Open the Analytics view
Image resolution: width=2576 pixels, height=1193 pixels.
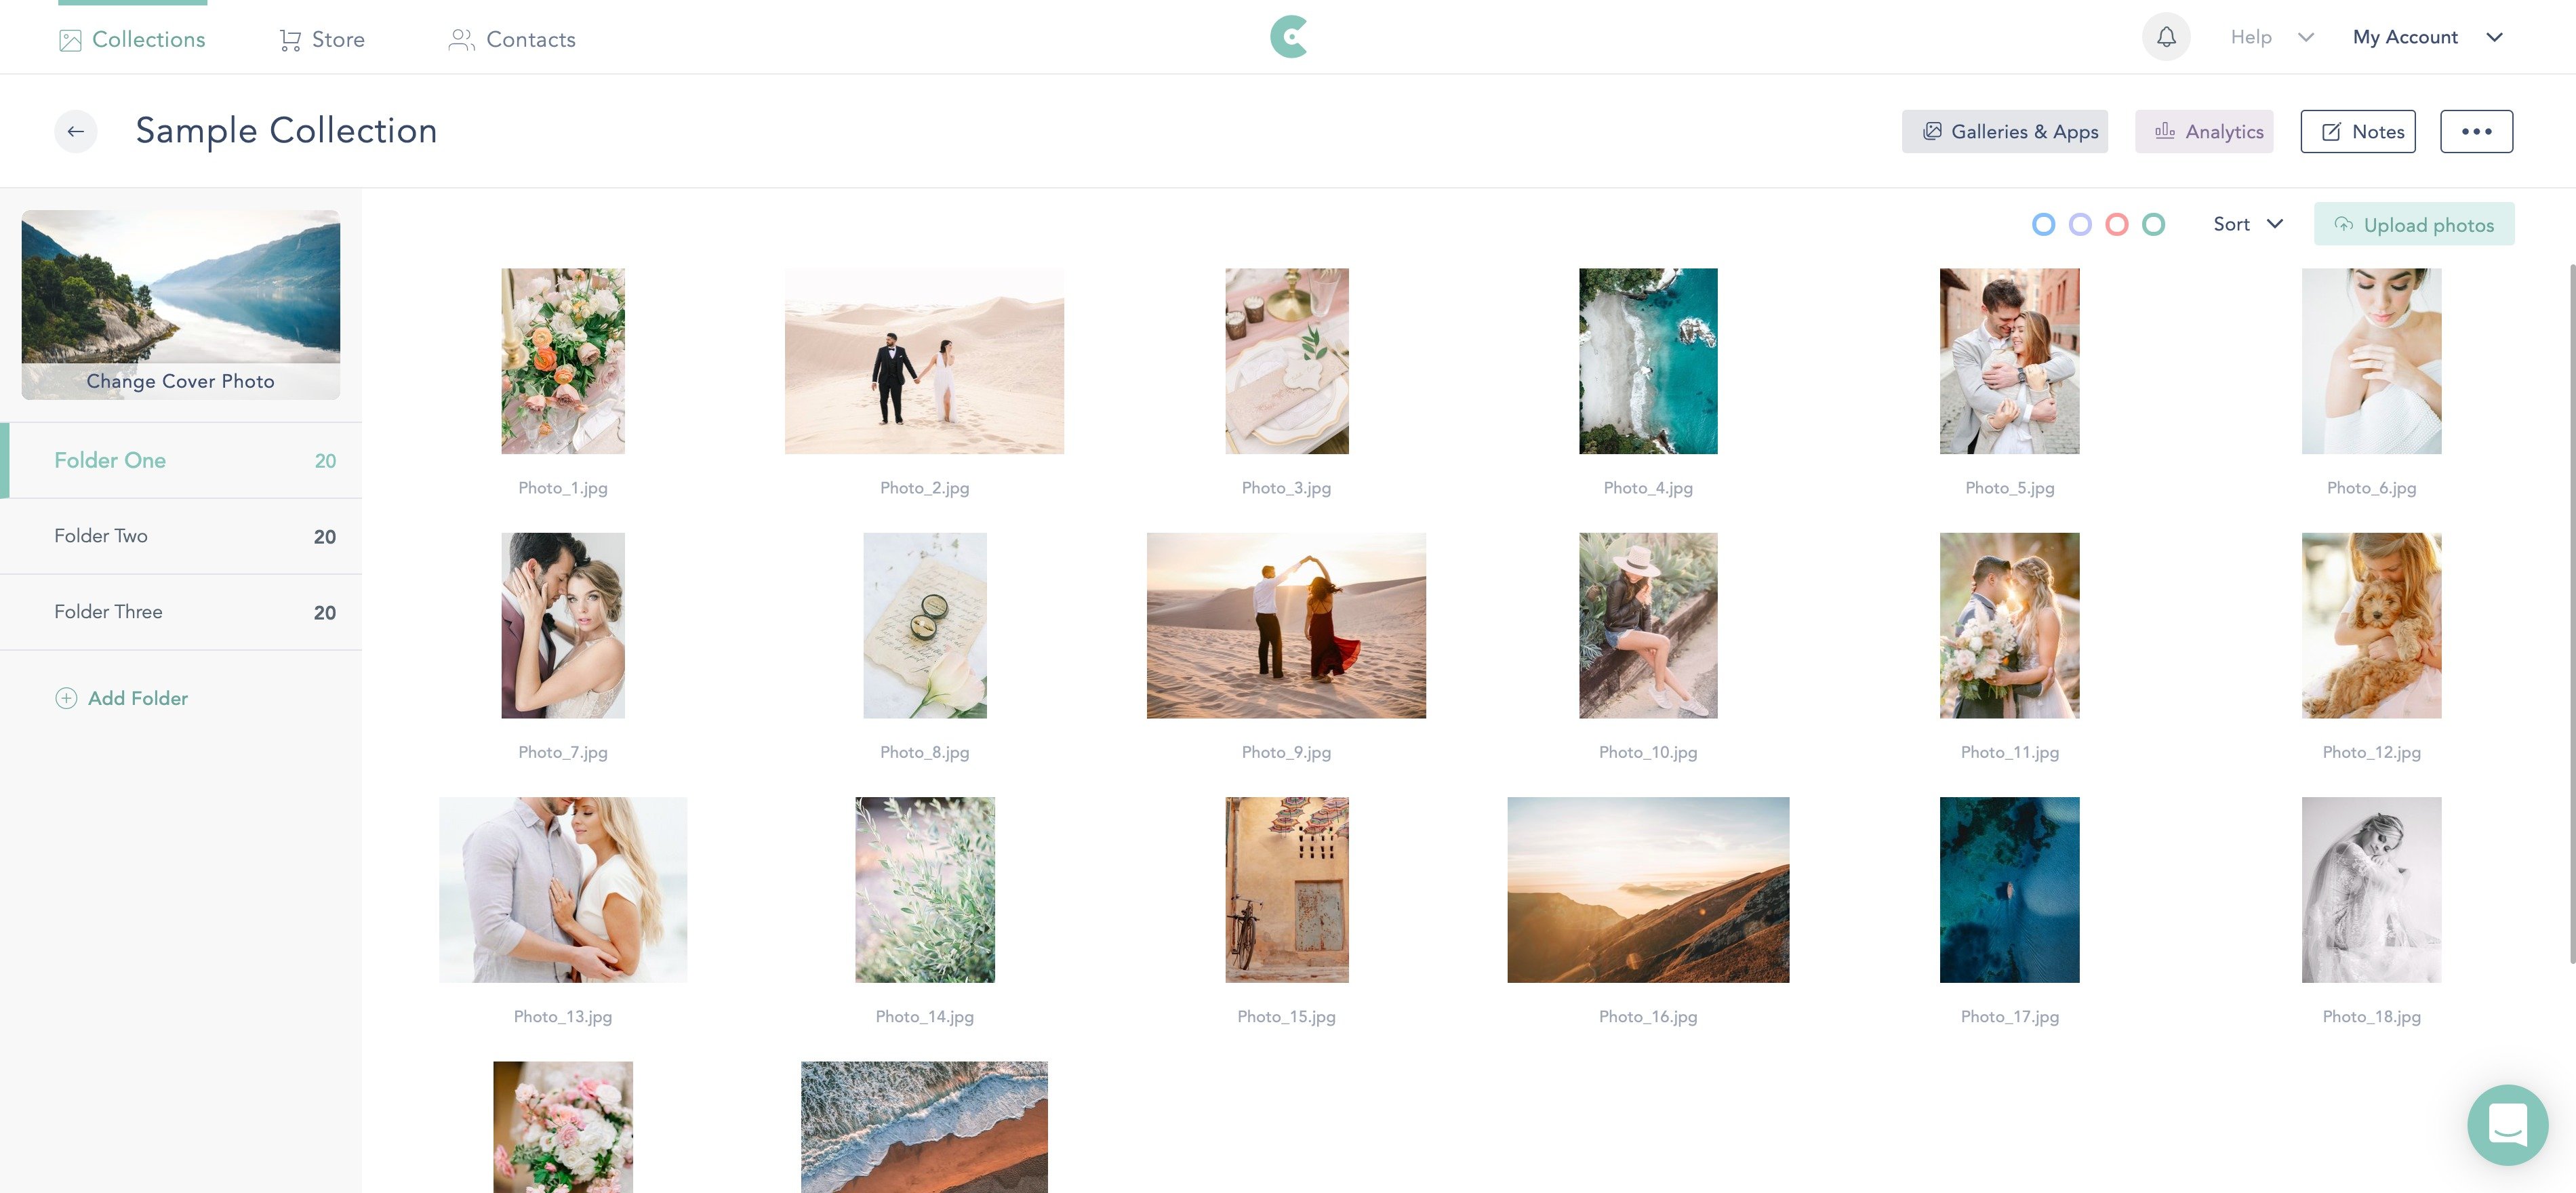pos(2204,131)
